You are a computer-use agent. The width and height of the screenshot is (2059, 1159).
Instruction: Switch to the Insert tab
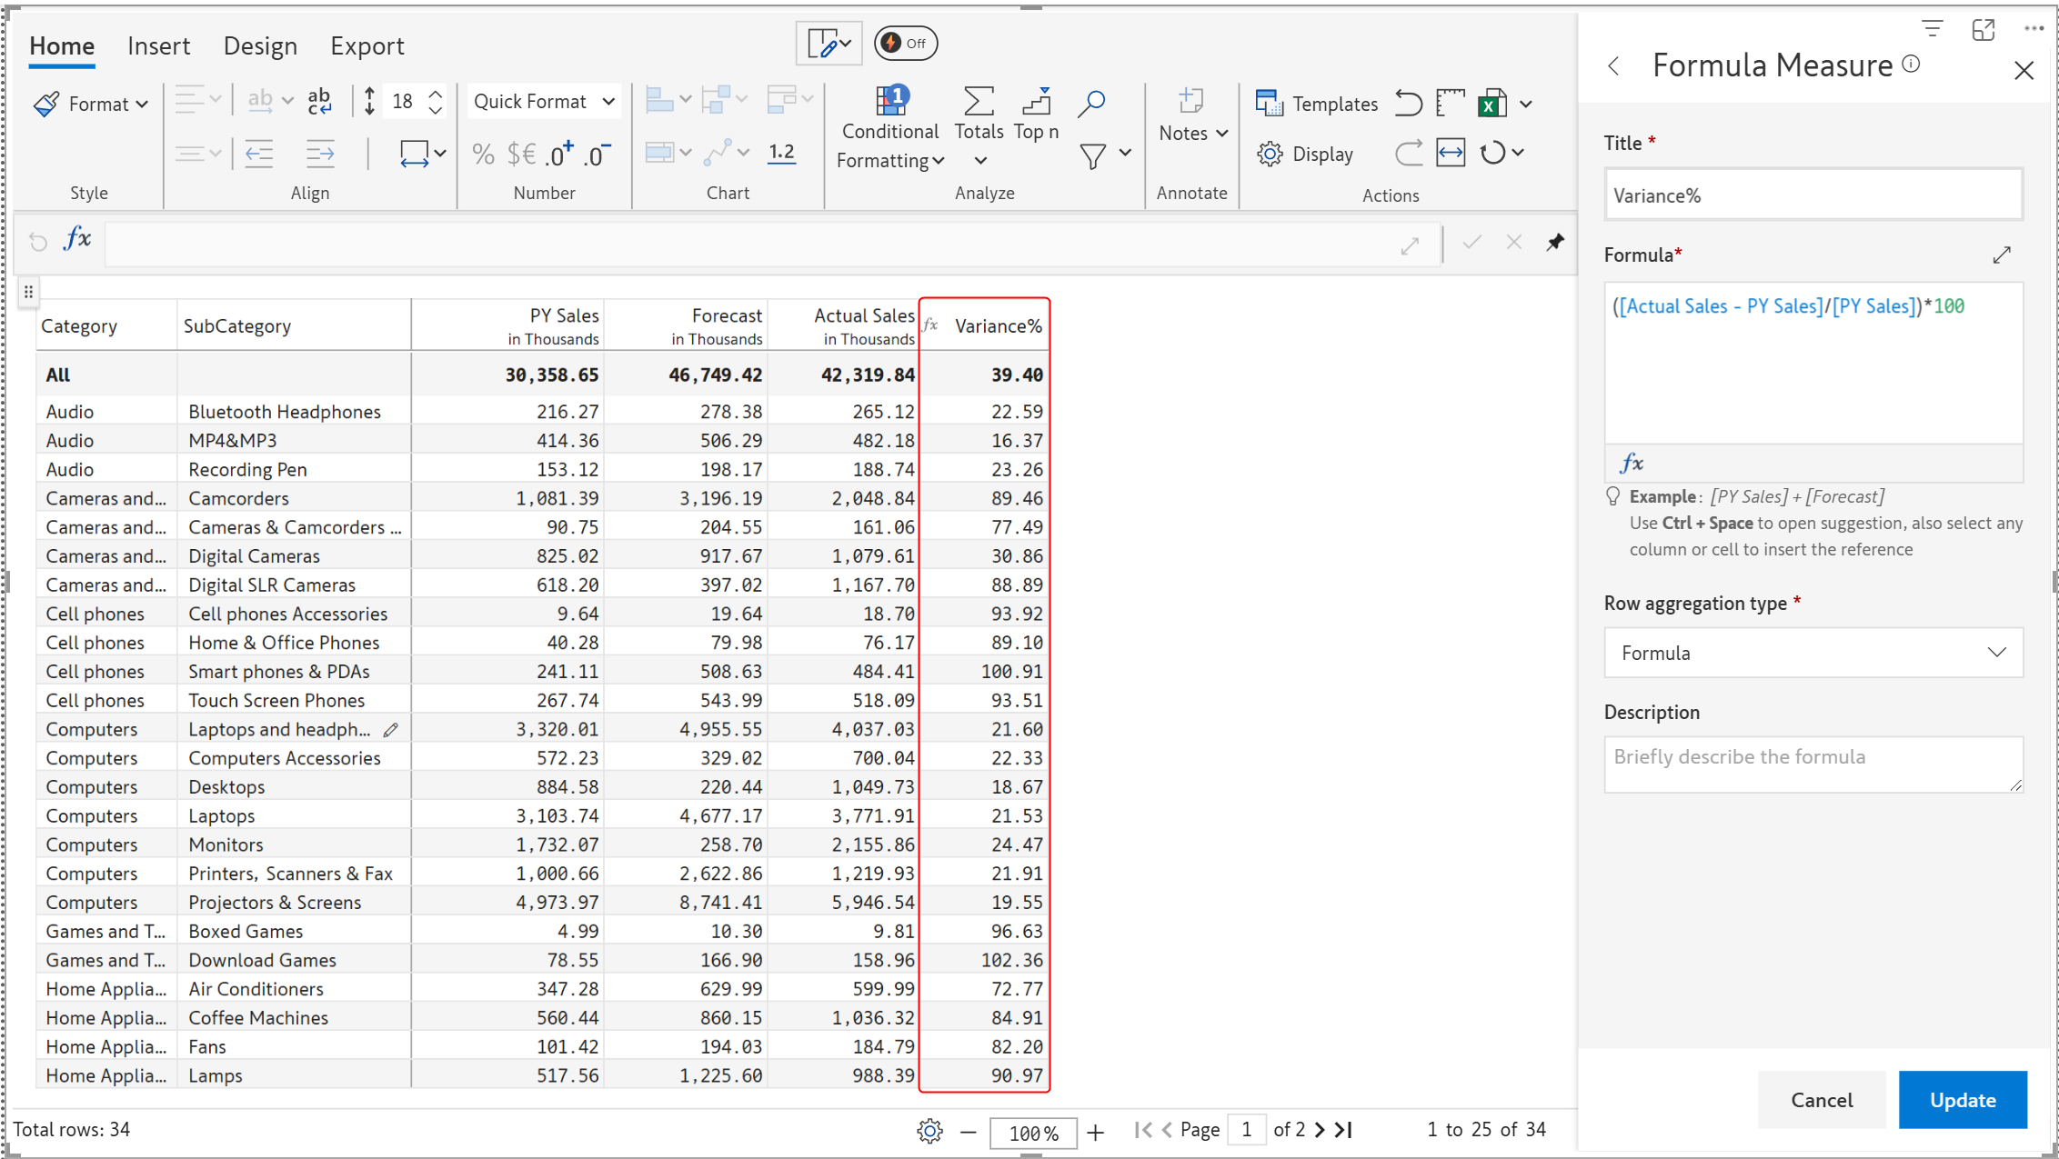click(x=158, y=45)
